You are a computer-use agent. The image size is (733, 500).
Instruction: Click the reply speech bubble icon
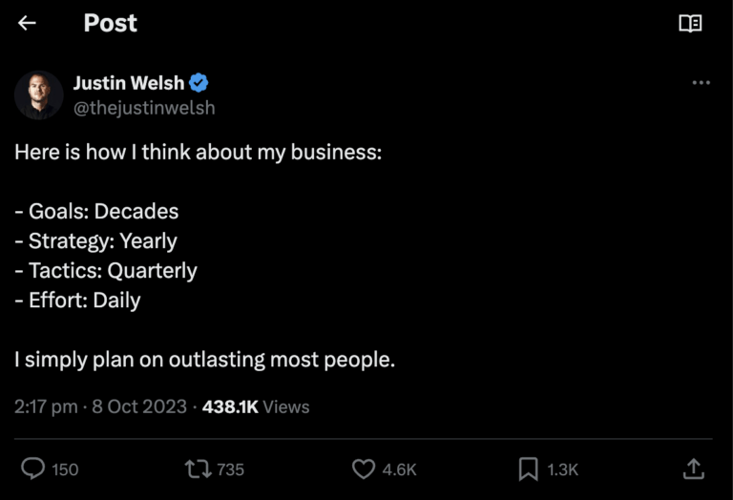(33, 469)
